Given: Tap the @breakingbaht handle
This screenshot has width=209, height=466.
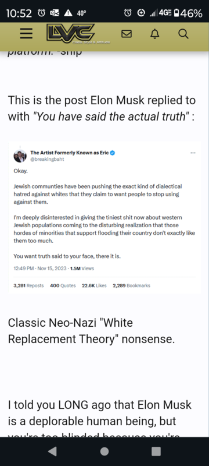Looking at the screenshot, I should coord(47,159).
